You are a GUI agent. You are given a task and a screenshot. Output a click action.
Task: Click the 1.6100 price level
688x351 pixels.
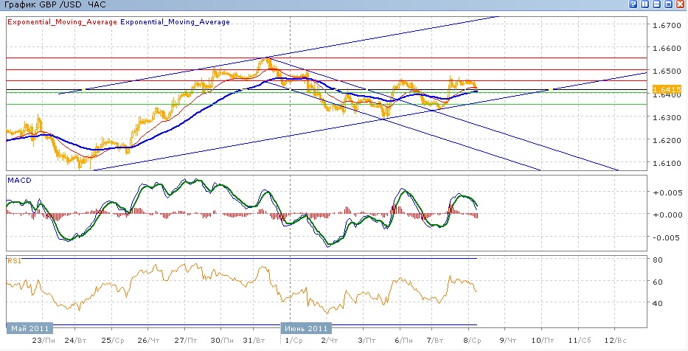[x=667, y=163]
